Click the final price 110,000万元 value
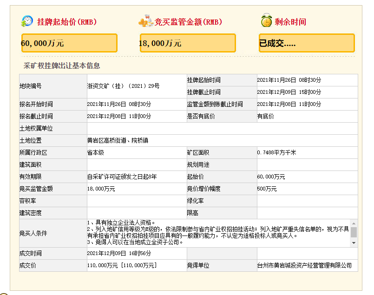This screenshot has width=374, height=295. pyautogui.click(x=122, y=266)
